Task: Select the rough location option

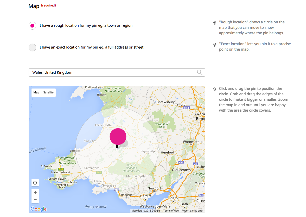Action: 32,25
